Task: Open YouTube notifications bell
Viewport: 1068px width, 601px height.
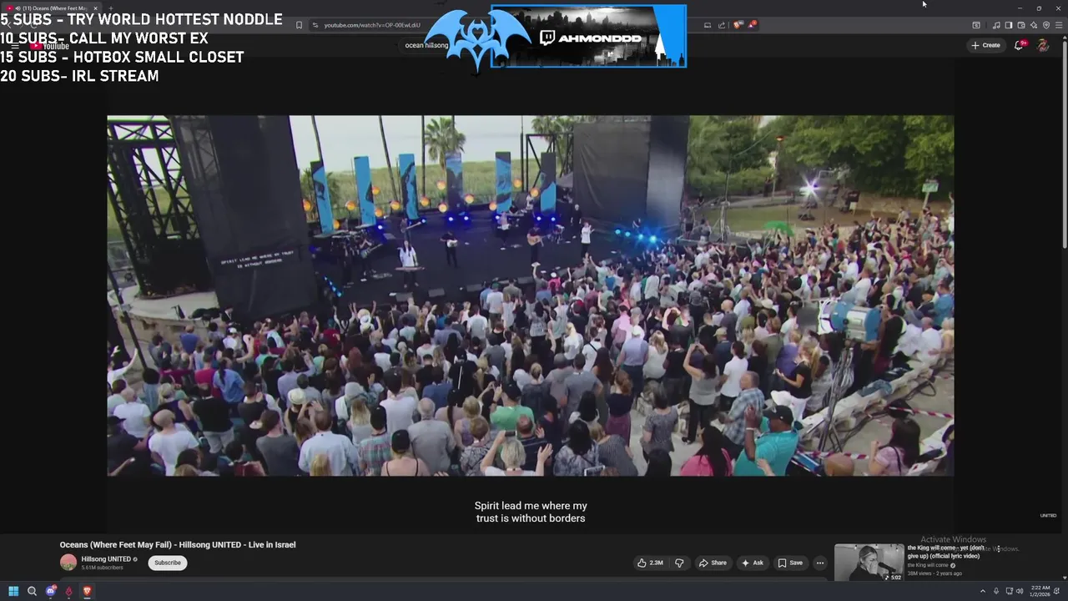Action: tap(1019, 45)
